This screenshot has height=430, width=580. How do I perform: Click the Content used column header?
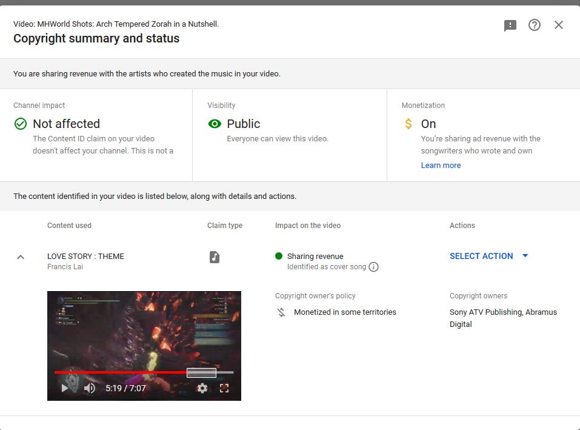[x=69, y=226]
